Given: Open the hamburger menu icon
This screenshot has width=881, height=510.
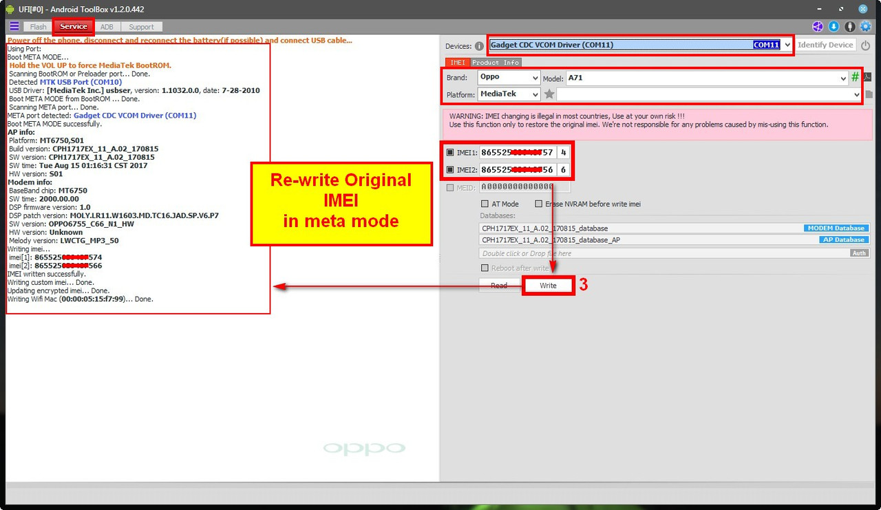Looking at the screenshot, I should click(14, 26).
